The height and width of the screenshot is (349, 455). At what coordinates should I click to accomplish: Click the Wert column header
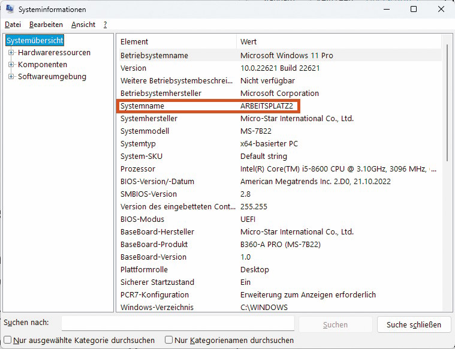[x=336, y=42]
